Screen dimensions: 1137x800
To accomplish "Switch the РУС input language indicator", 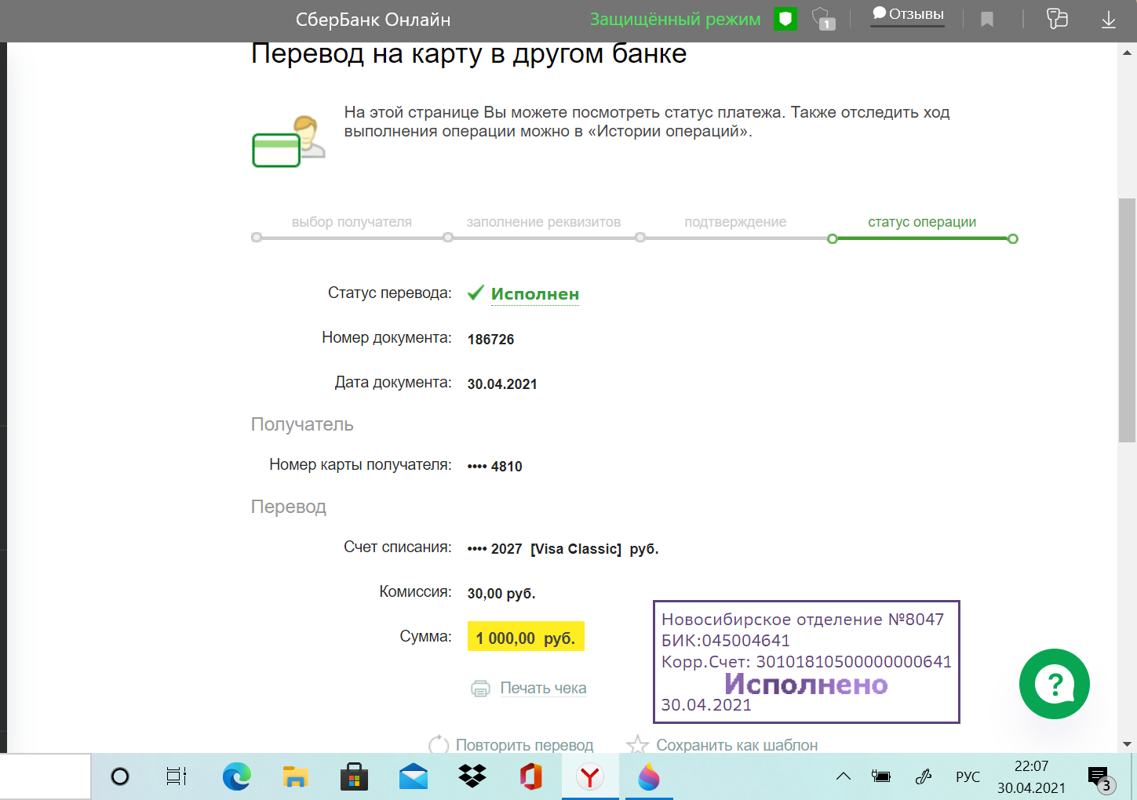I will (968, 776).
